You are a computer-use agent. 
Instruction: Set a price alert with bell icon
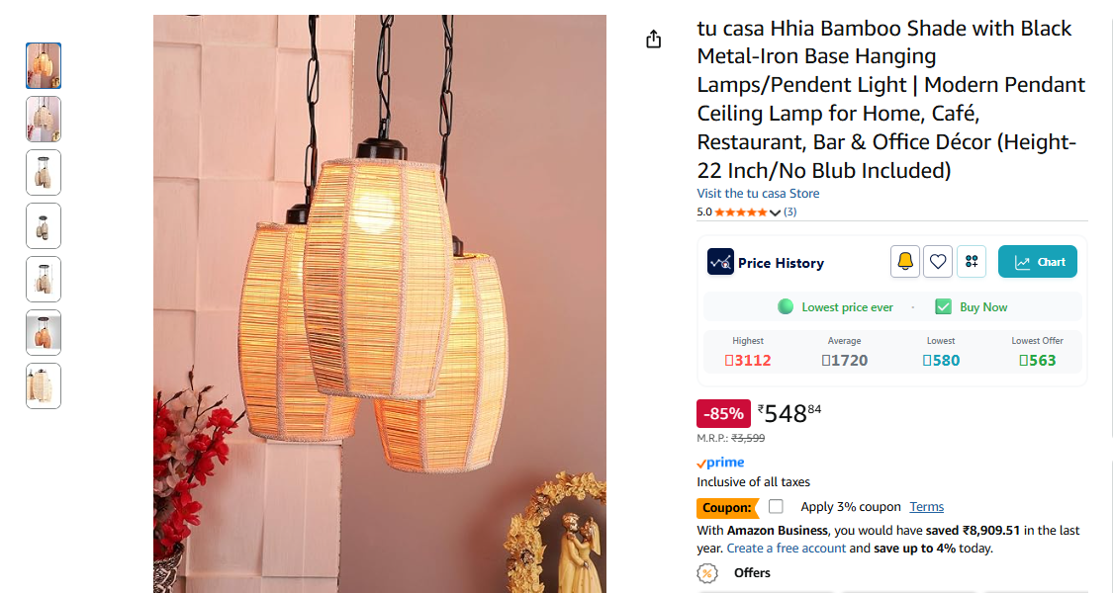905,262
